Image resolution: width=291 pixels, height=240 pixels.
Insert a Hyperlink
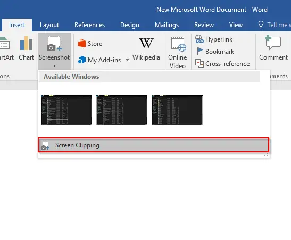pos(214,39)
